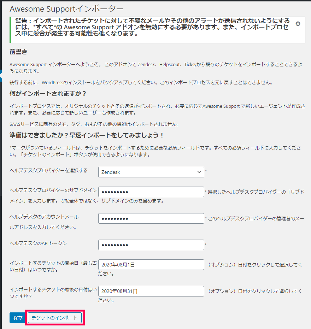This screenshot has height=329, width=311.
Task: Focus the helpdesk account email field
Action: 151,218
